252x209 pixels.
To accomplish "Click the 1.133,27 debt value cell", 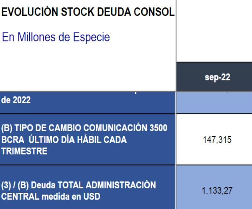I will coord(214,190).
